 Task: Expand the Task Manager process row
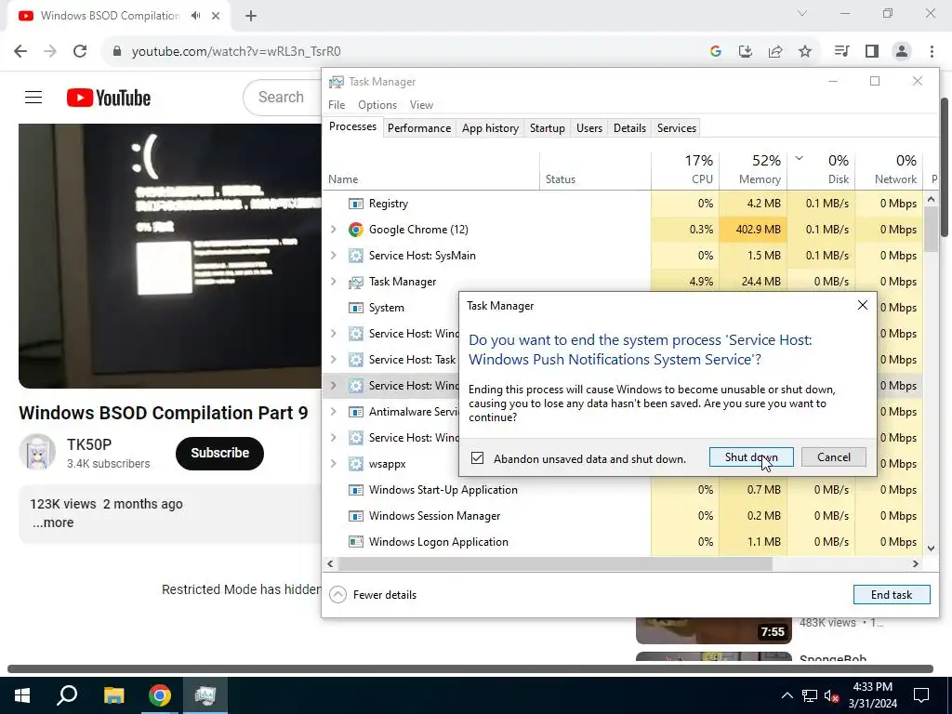pyautogui.click(x=334, y=282)
